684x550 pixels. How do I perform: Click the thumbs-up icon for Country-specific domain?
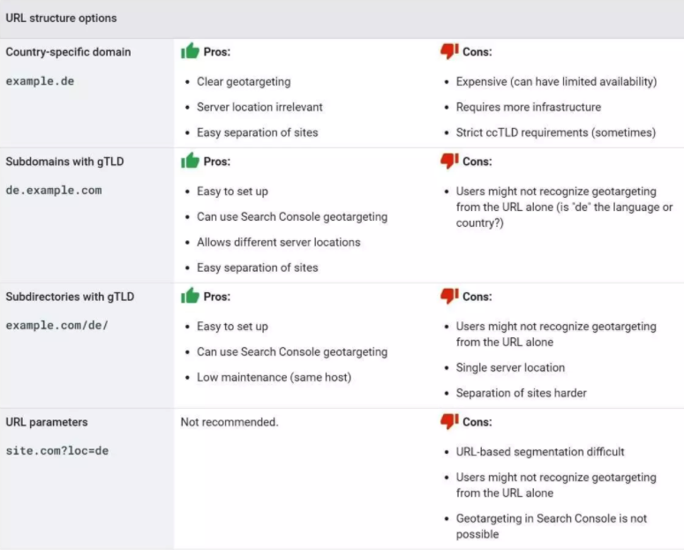coord(190,51)
